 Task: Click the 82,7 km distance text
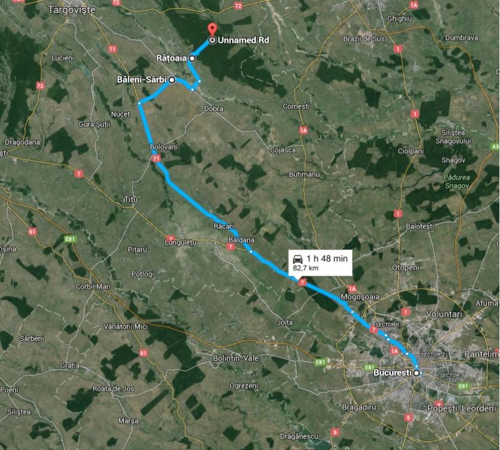click(x=306, y=268)
